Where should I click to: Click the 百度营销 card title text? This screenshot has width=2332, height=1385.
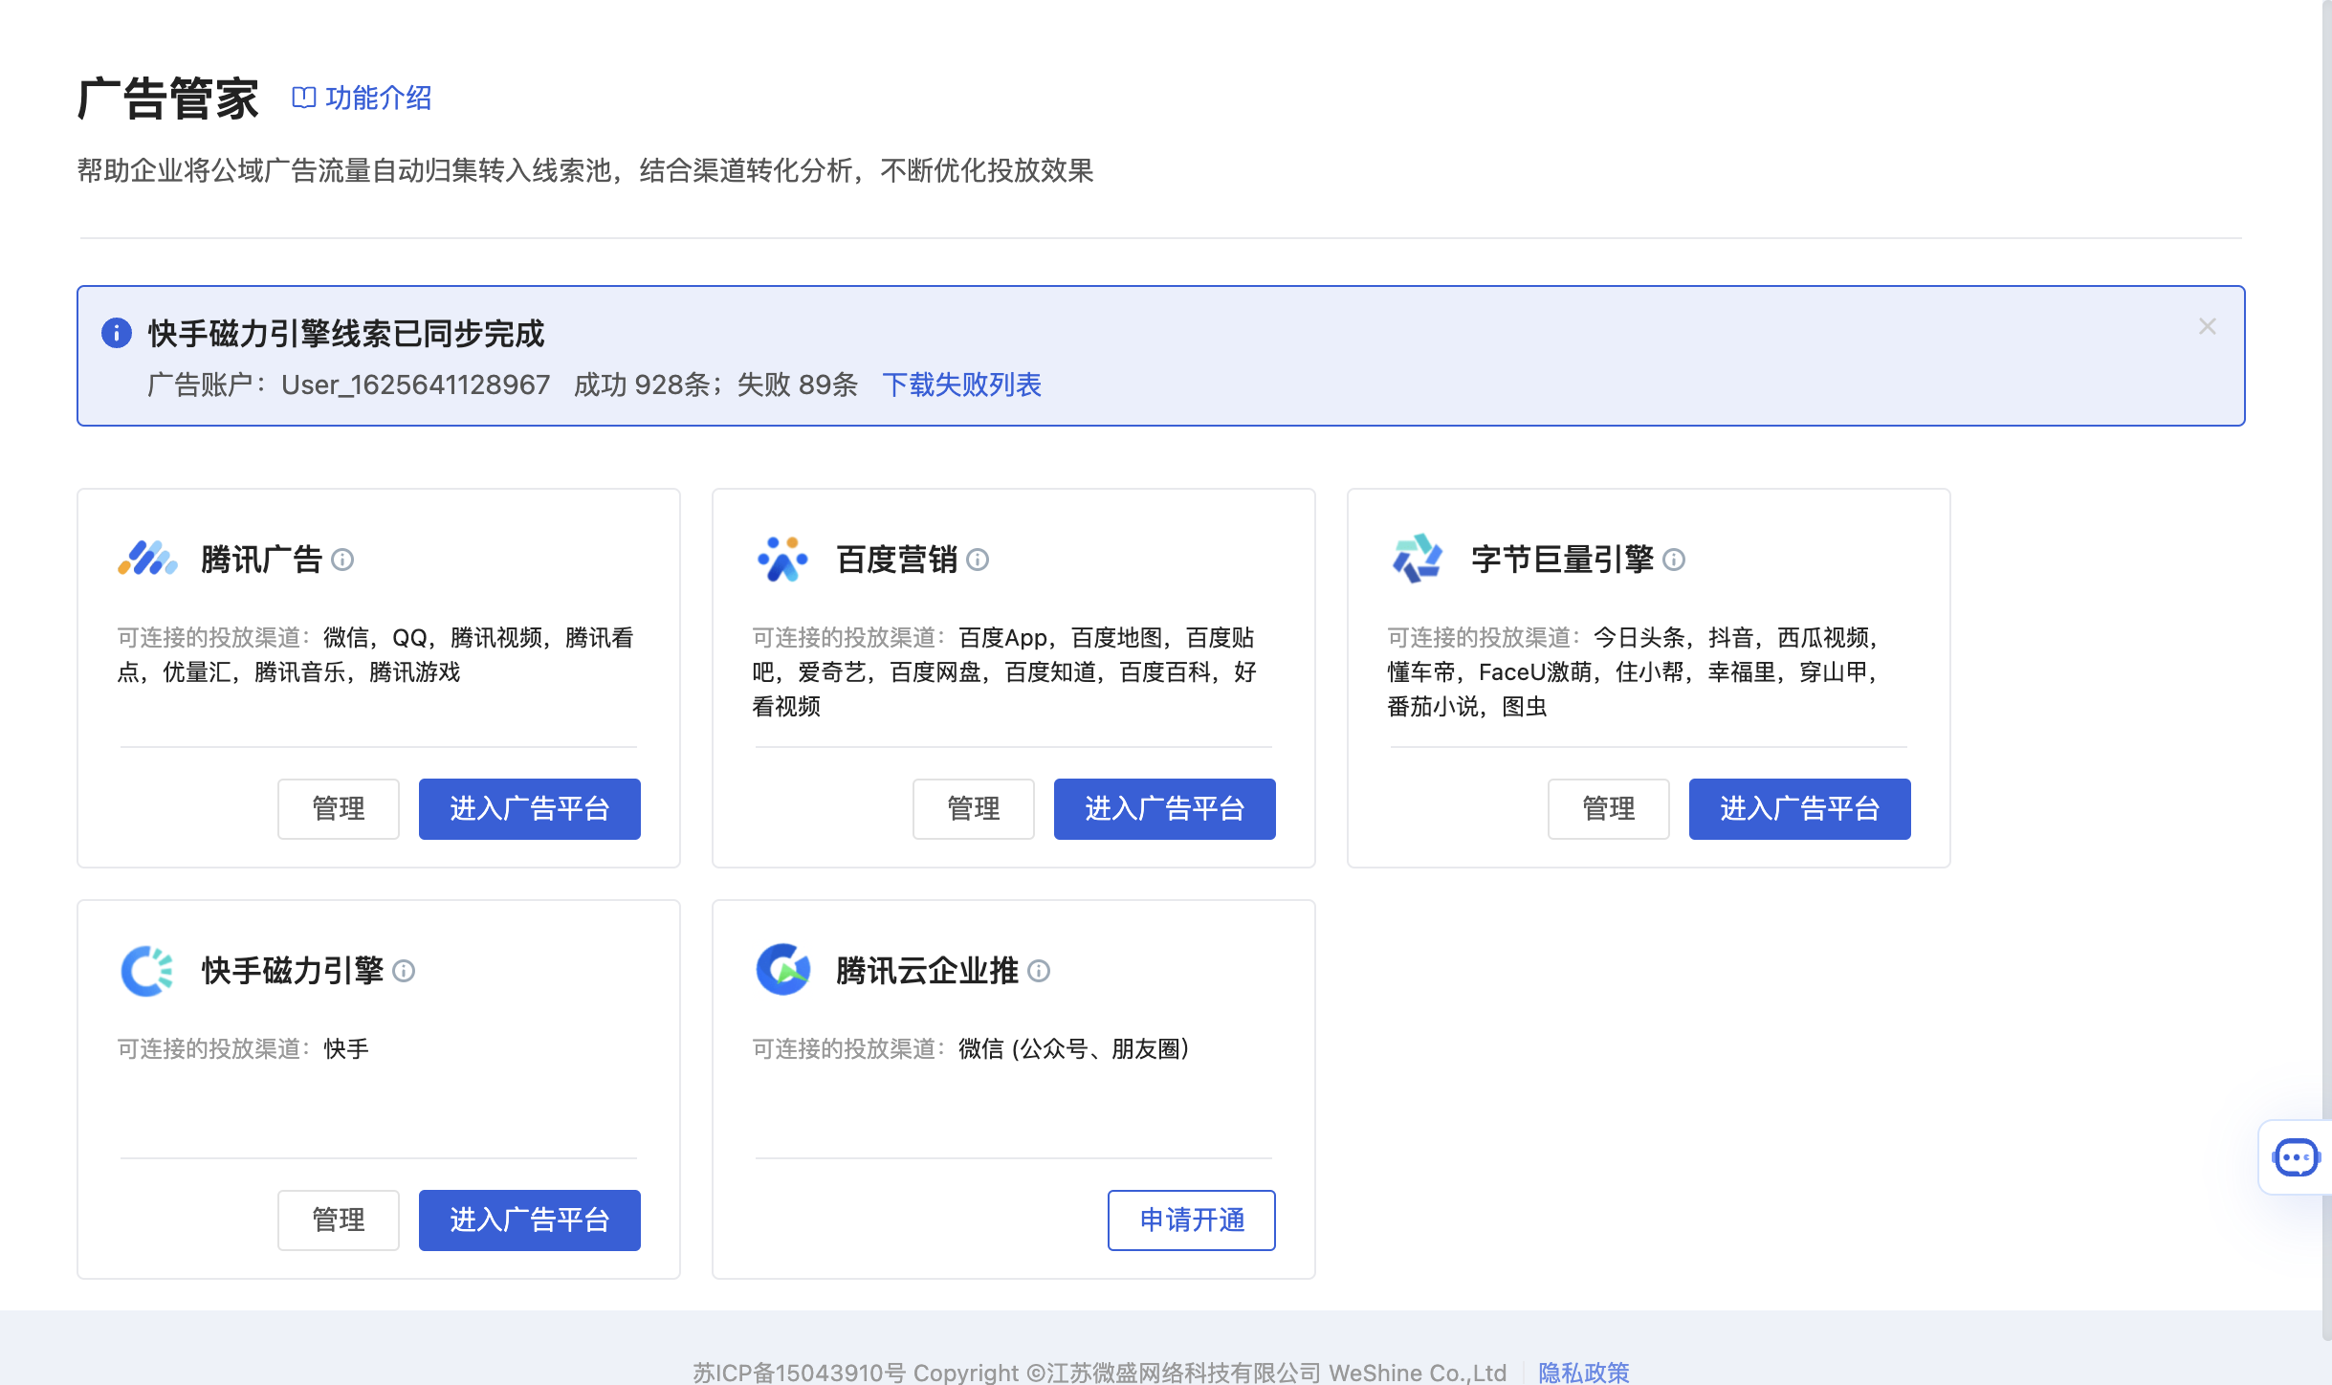[897, 560]
